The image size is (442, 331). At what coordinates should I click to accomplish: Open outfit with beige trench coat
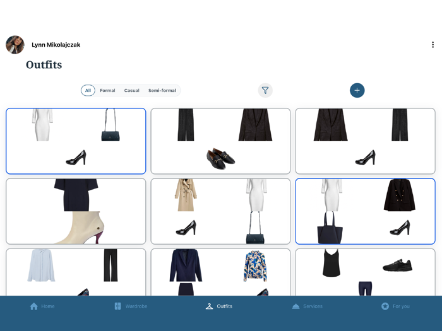(x=220, y=211)
